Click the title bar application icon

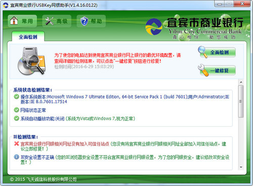point(6,5)
